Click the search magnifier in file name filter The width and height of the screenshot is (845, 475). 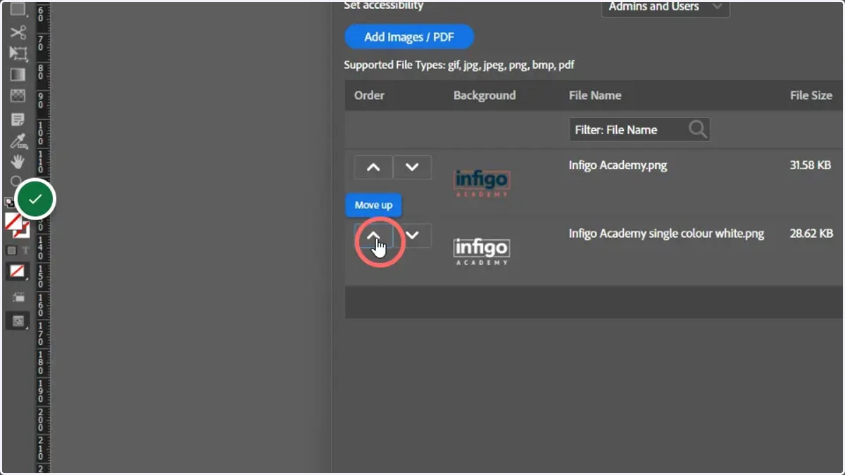point(697,129)
